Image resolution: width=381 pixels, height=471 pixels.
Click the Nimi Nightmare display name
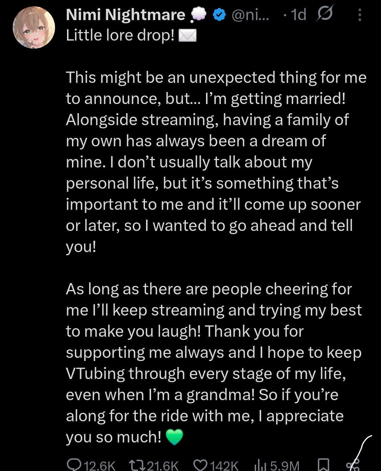pos(125,15)
